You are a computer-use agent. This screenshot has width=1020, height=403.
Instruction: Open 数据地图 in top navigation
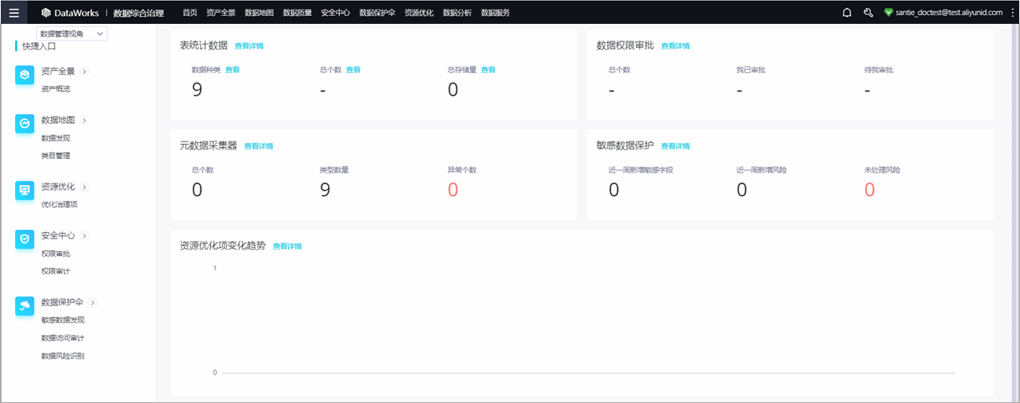(x=259, y=13)
